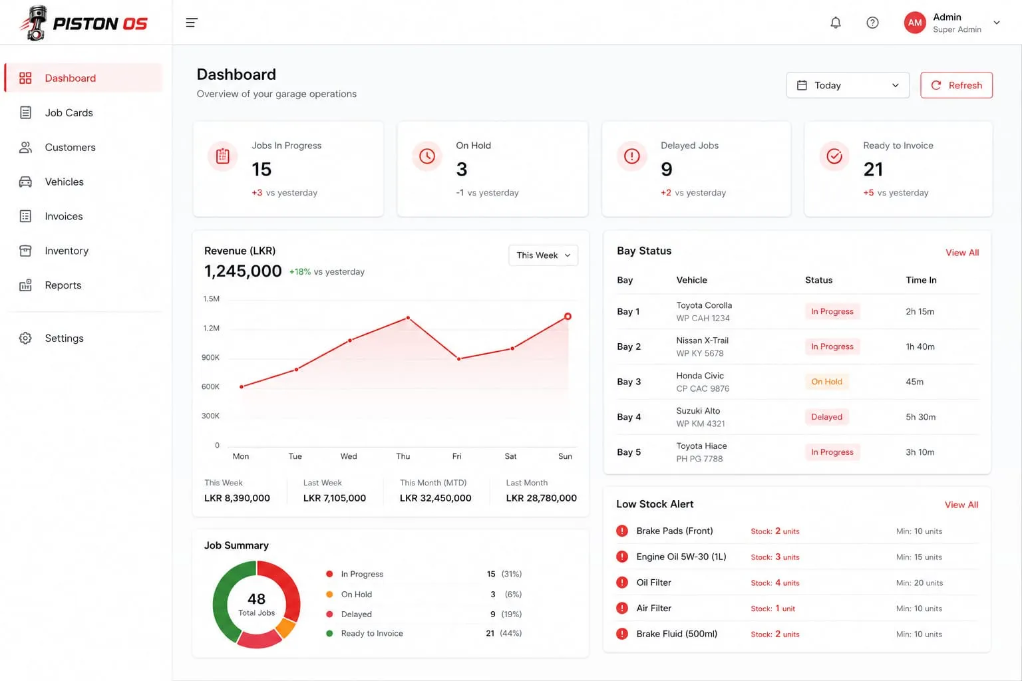Click the Customers people icon
The height and width of the screenshot is (681, 1022).
pos(25,147)
